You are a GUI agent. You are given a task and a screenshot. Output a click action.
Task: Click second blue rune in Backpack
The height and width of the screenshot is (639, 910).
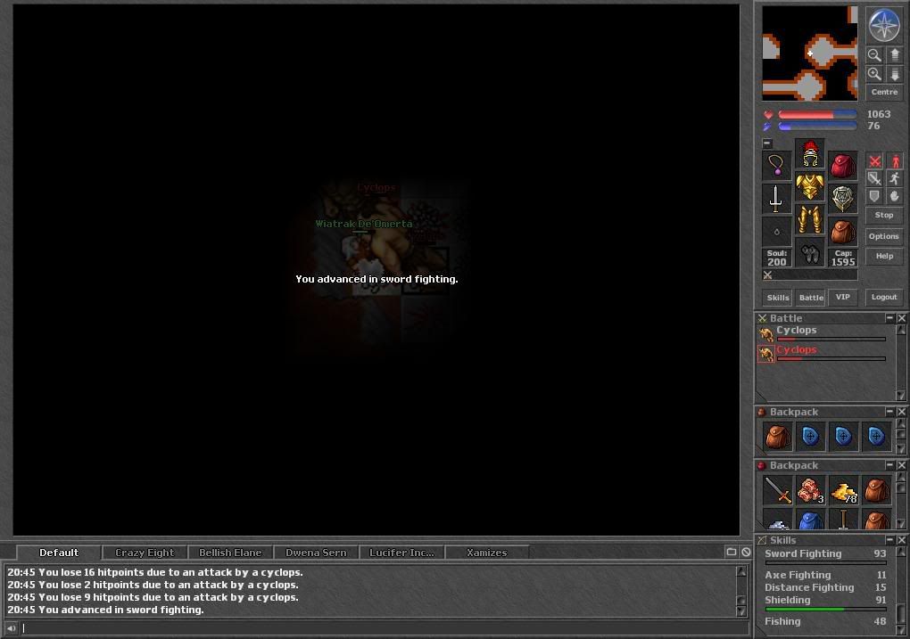843,437
